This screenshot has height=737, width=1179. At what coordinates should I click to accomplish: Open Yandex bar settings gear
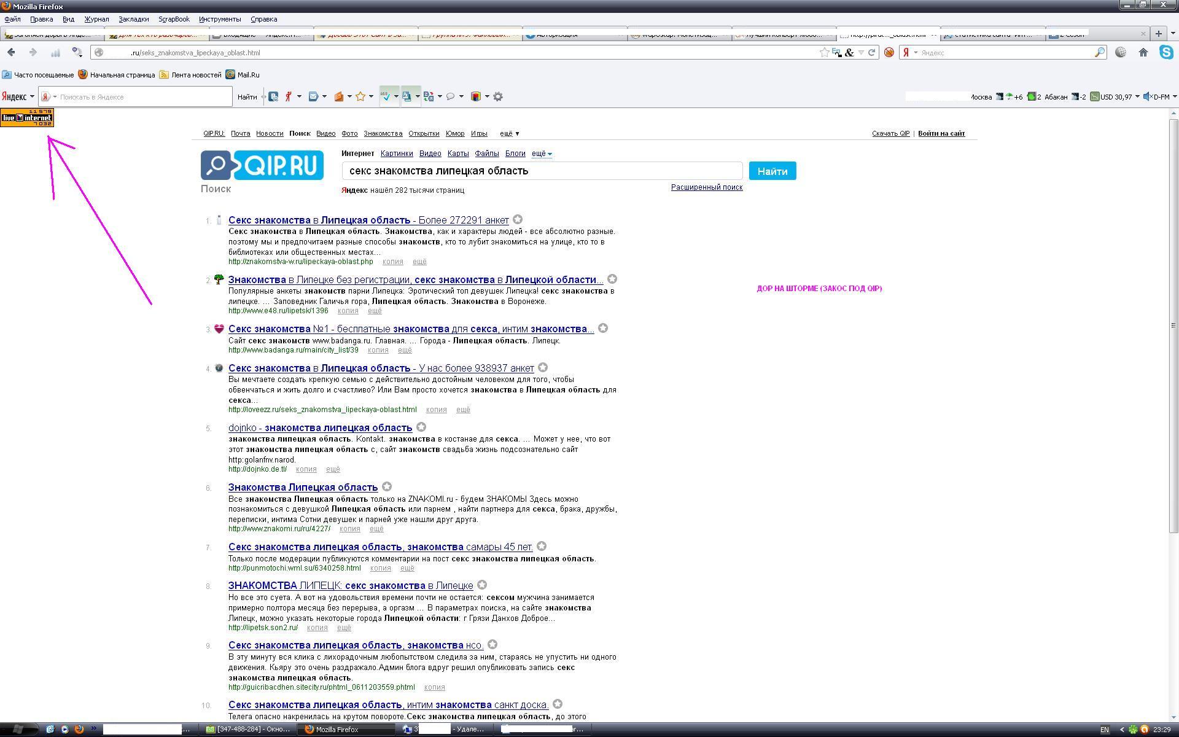click(x=498, y=96)
